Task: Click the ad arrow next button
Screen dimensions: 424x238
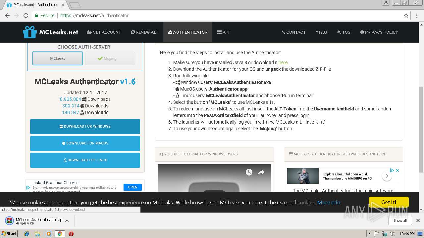Action: coord(387,176)
